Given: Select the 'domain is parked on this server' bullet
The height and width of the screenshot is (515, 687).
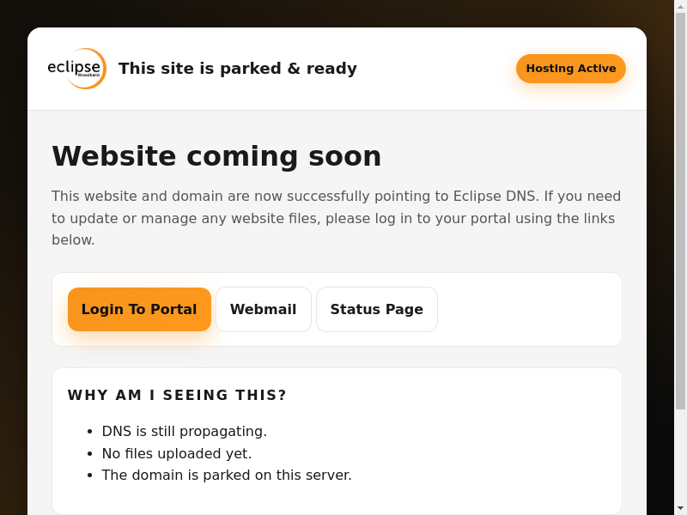Looking at the screenshot, I should tap(227, 475).
